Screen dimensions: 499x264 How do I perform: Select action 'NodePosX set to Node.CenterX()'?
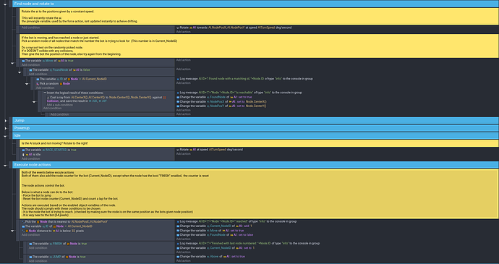tap(221, 101)
